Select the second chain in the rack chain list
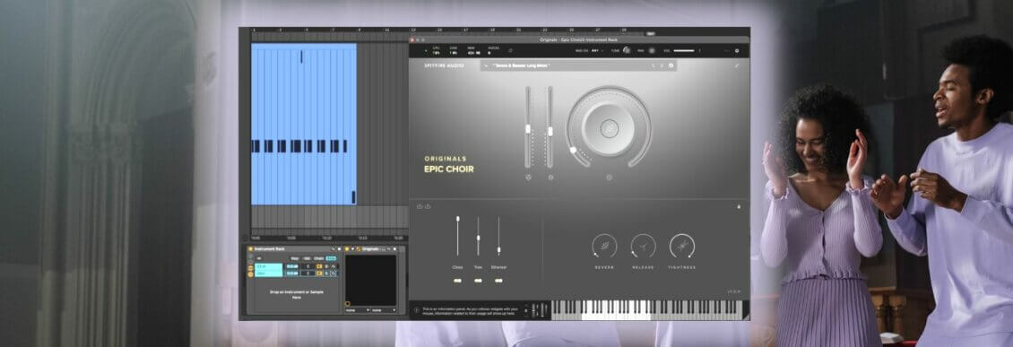 (x=269, y=273)
